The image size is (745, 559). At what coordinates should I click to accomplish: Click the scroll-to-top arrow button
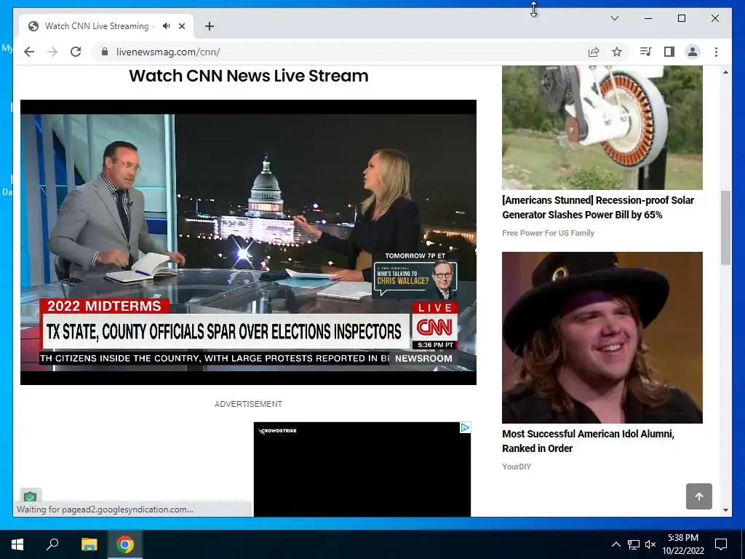pos(699,496)
